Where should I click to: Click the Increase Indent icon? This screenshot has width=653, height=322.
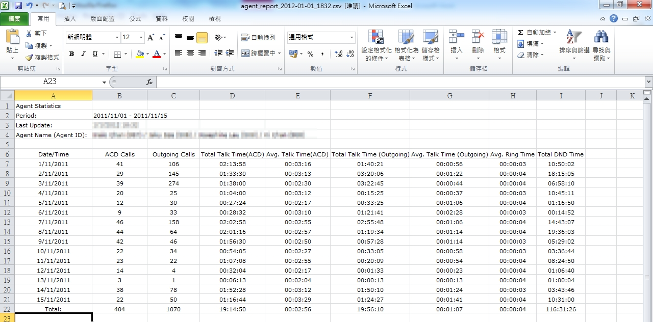(230, 53)
